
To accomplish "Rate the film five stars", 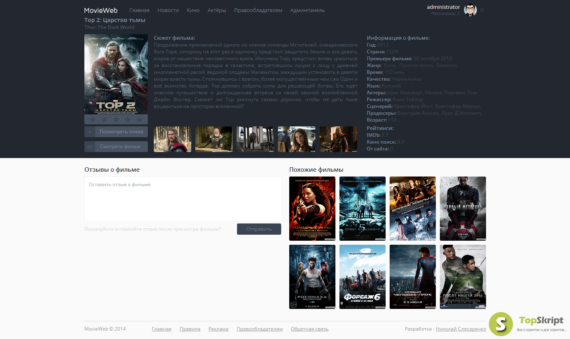I will [x=139, y=119].
